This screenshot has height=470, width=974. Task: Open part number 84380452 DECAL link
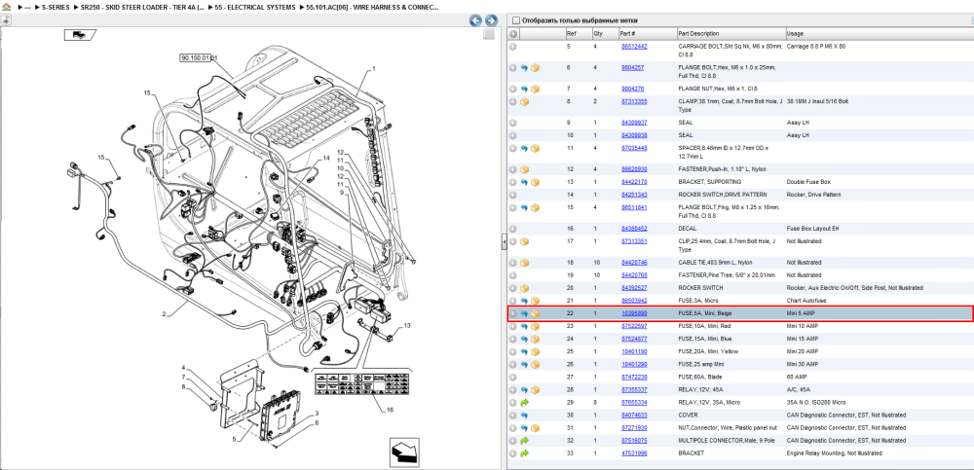pos(634,229)
